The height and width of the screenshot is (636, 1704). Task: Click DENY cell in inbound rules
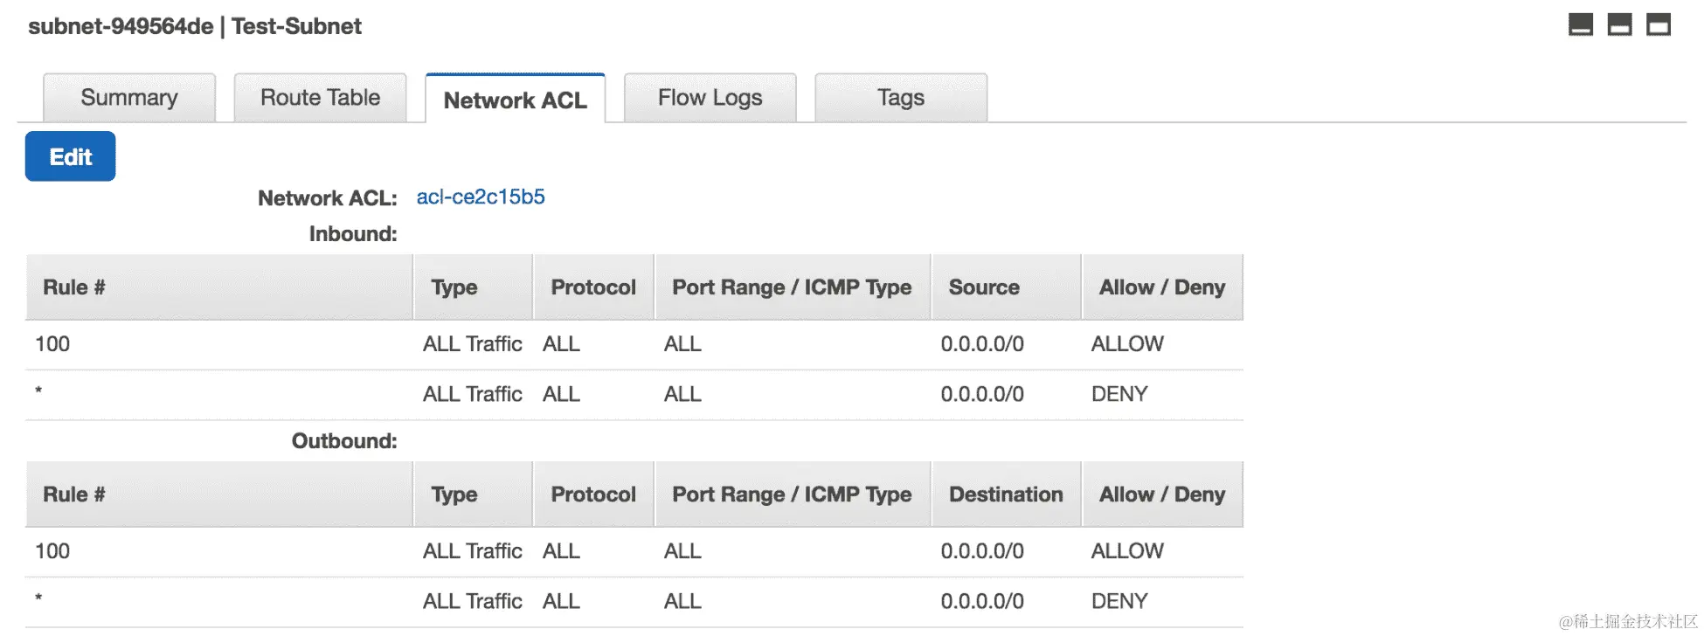pyautogui.click(x=1119, y=394)
